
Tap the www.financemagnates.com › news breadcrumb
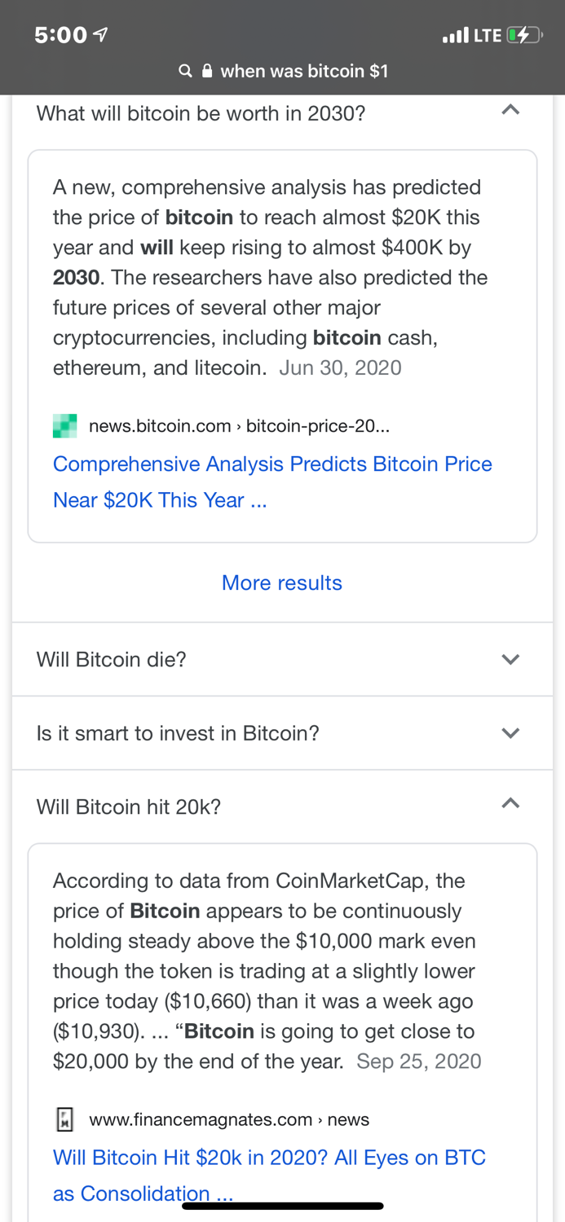click(x=229, y=1119)
